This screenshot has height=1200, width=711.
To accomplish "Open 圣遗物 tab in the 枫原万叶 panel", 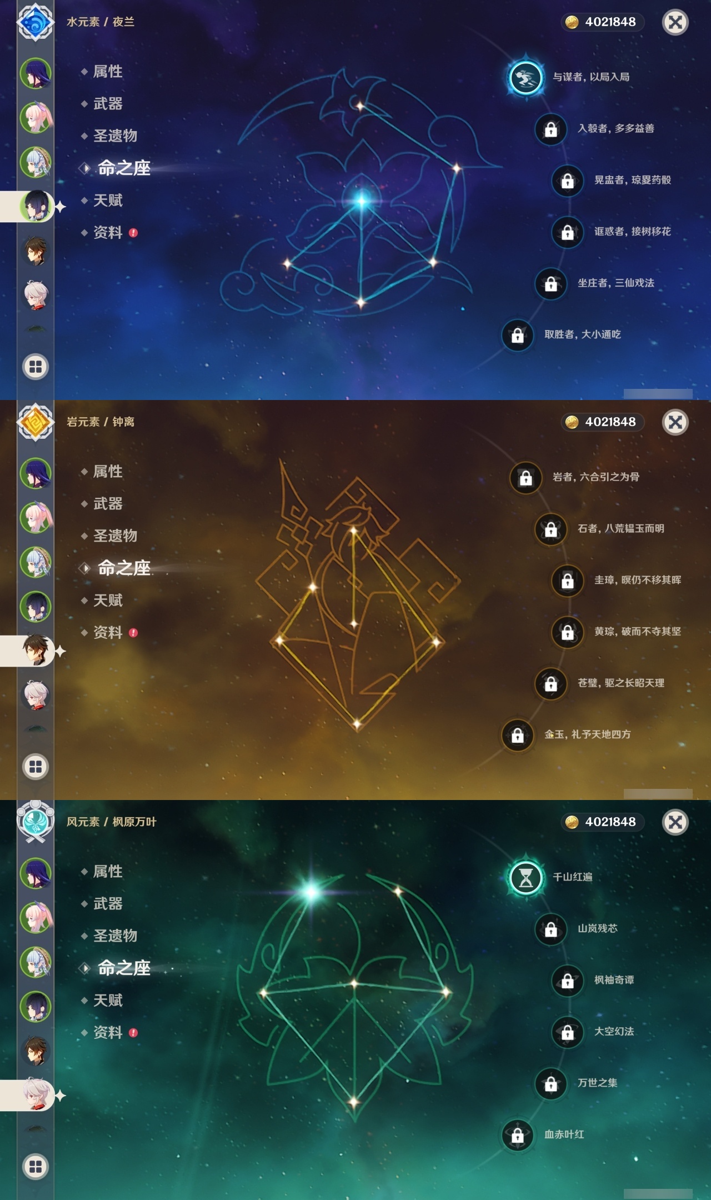I will tap(115, 936).
